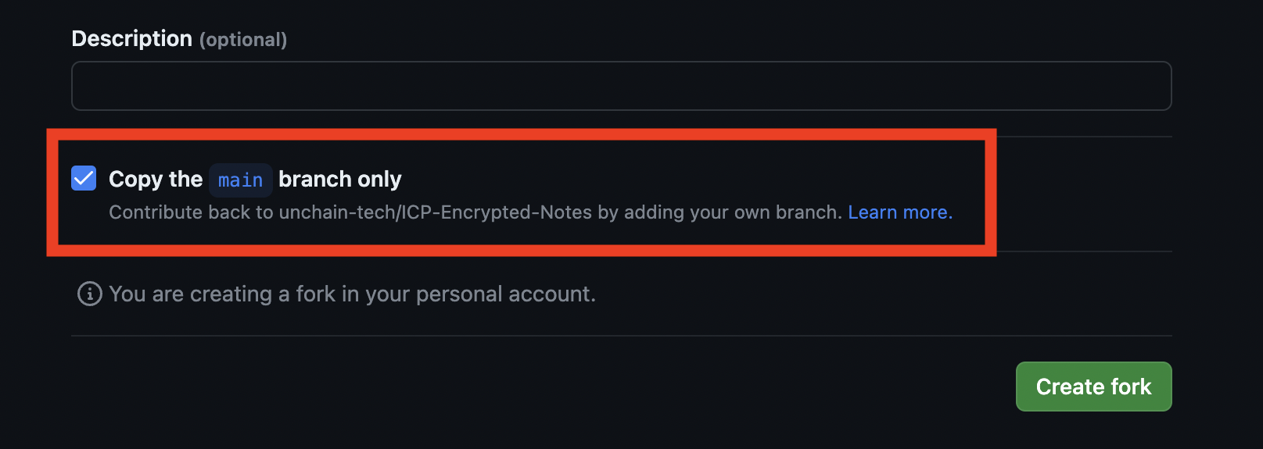The width and height of the screenshot is (1263, 449).
Task: Click 'Contribute back to' helper text
Action: 191,212
